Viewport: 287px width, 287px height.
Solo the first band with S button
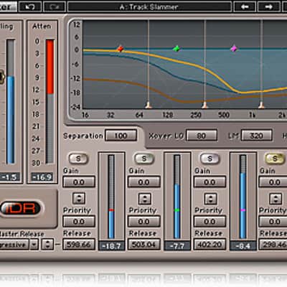78,159
